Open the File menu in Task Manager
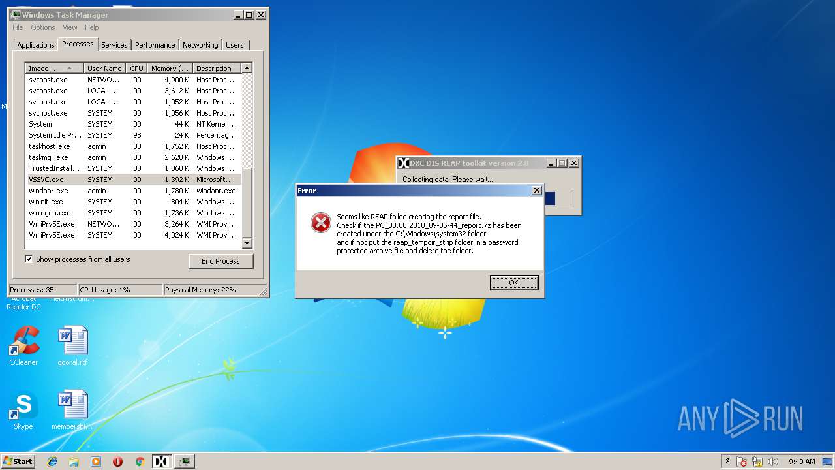Viewport: 835px width, 470px height. (18, 27)
